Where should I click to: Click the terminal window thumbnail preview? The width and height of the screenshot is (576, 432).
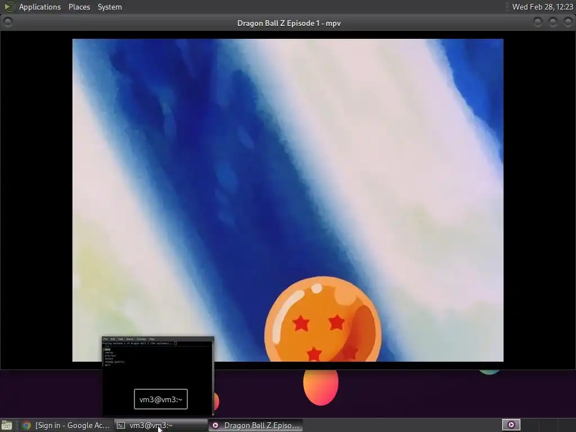click(158, 376)
